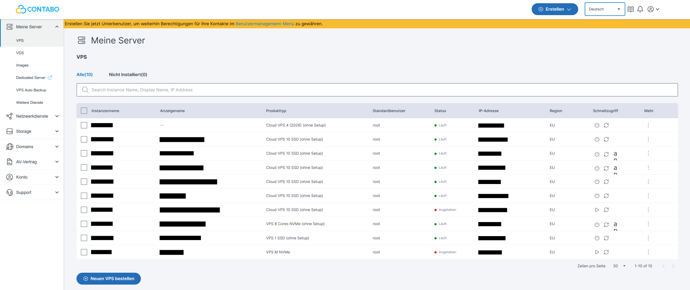Click the restart icon in the VPS 1 SSD row

coord(606,238)
